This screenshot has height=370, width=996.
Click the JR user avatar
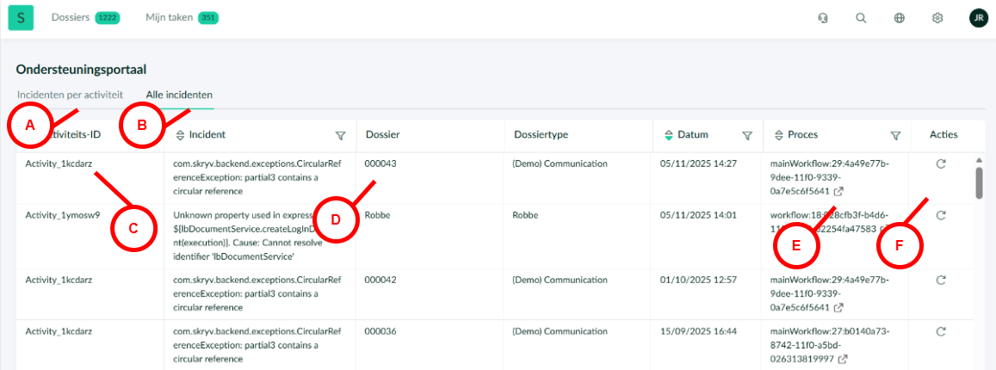(x=977, y=18)
